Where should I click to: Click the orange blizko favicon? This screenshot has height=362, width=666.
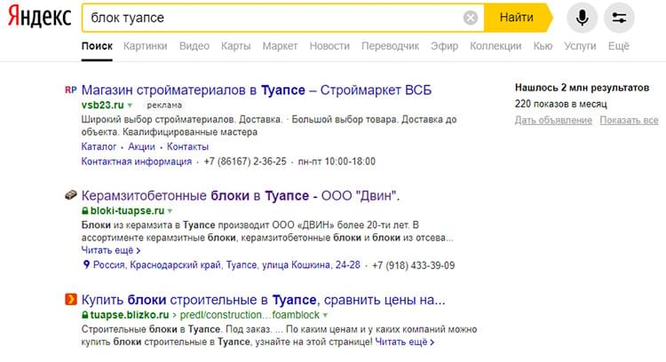[70, 299]
